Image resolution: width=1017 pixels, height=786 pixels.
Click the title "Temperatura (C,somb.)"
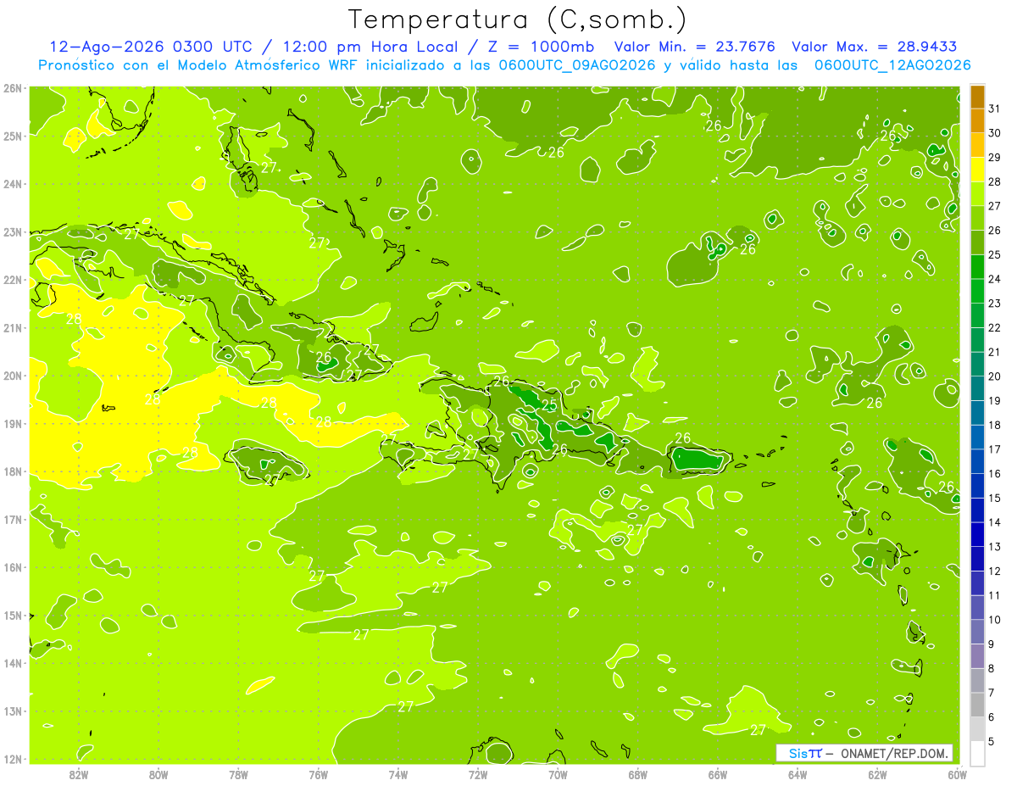click(517, 20)
